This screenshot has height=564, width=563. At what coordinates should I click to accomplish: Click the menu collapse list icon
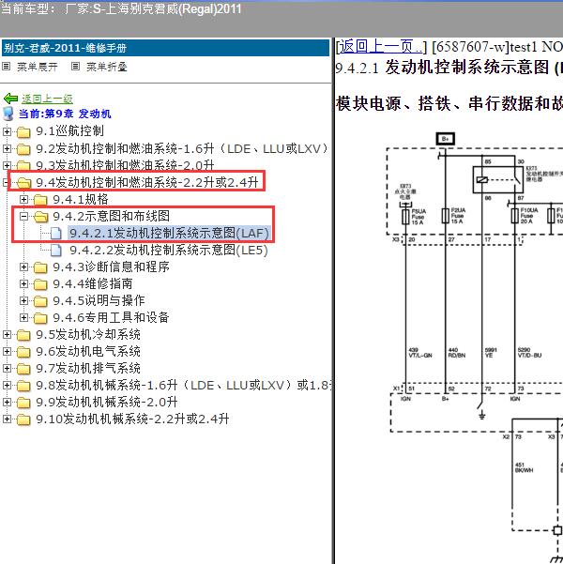[75, 67]
